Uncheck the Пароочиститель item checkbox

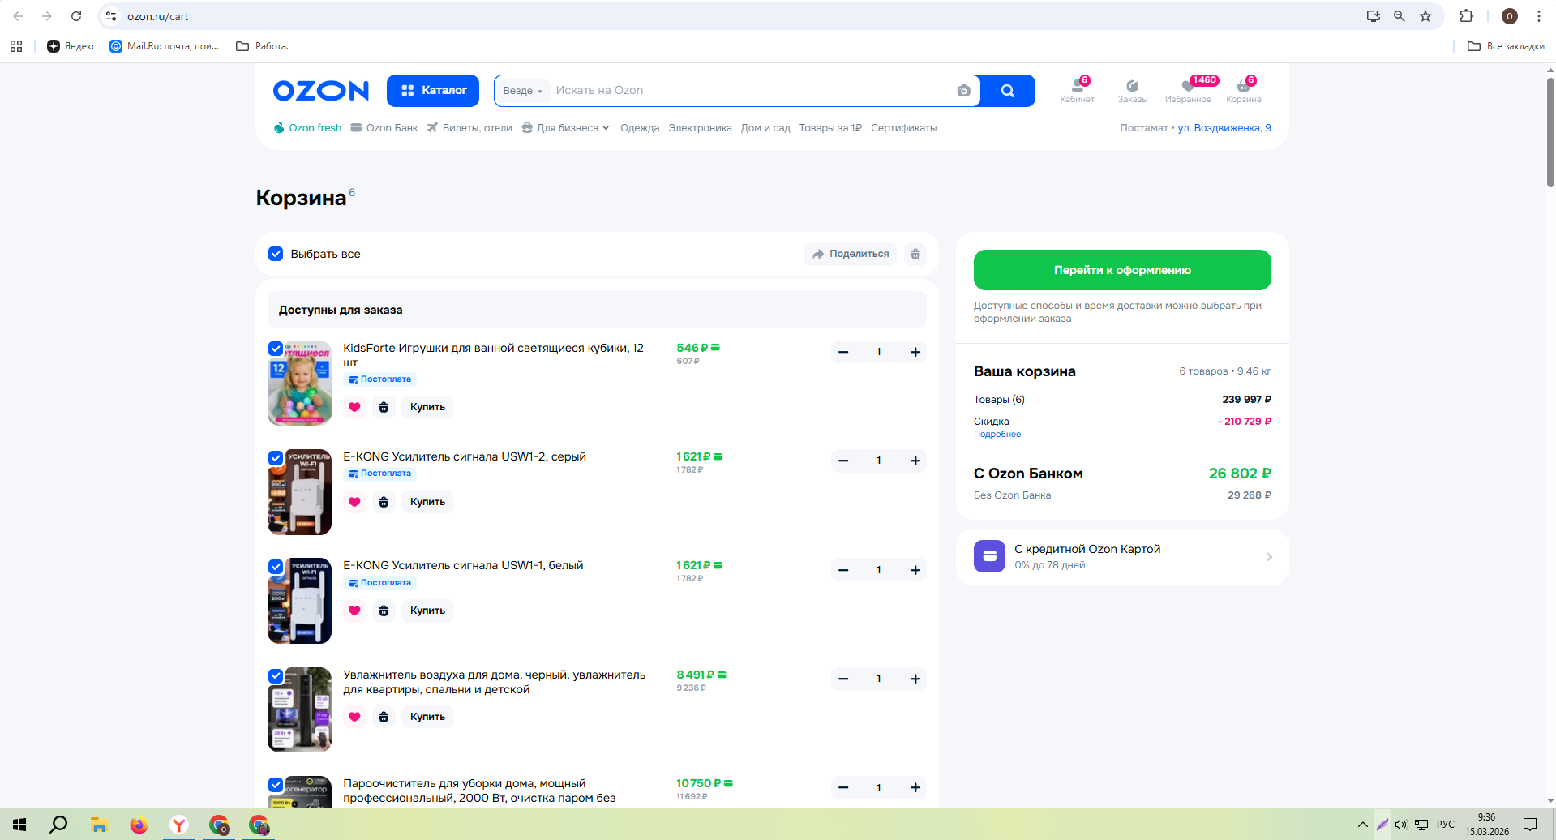pyautogui.click(x=276, y=784)
